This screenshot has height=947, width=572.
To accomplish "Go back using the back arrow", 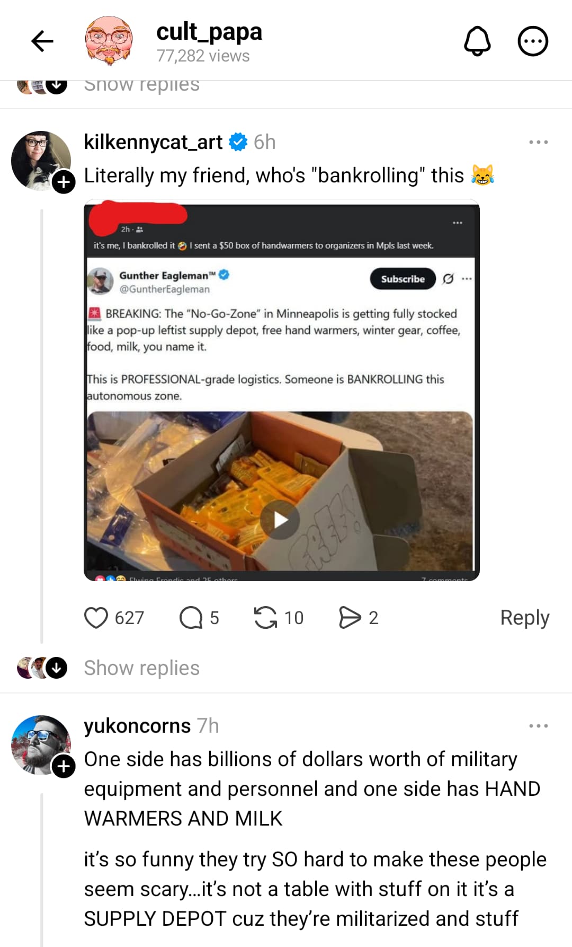I will 42,41.
